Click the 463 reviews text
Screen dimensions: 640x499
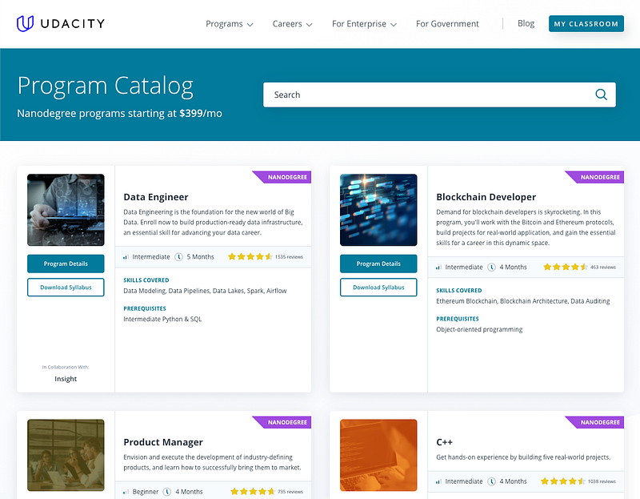tap(603, 268)
